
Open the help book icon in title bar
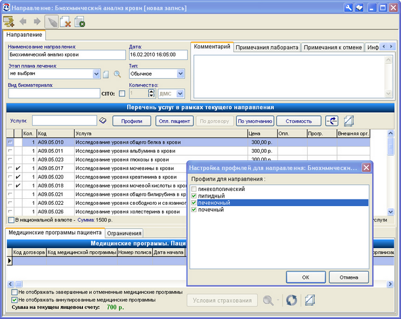pyautogui.click(x=359, y=8)
